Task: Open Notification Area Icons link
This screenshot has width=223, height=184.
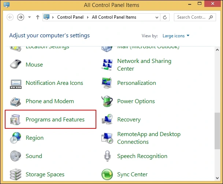Action: [x=54, y=83]
